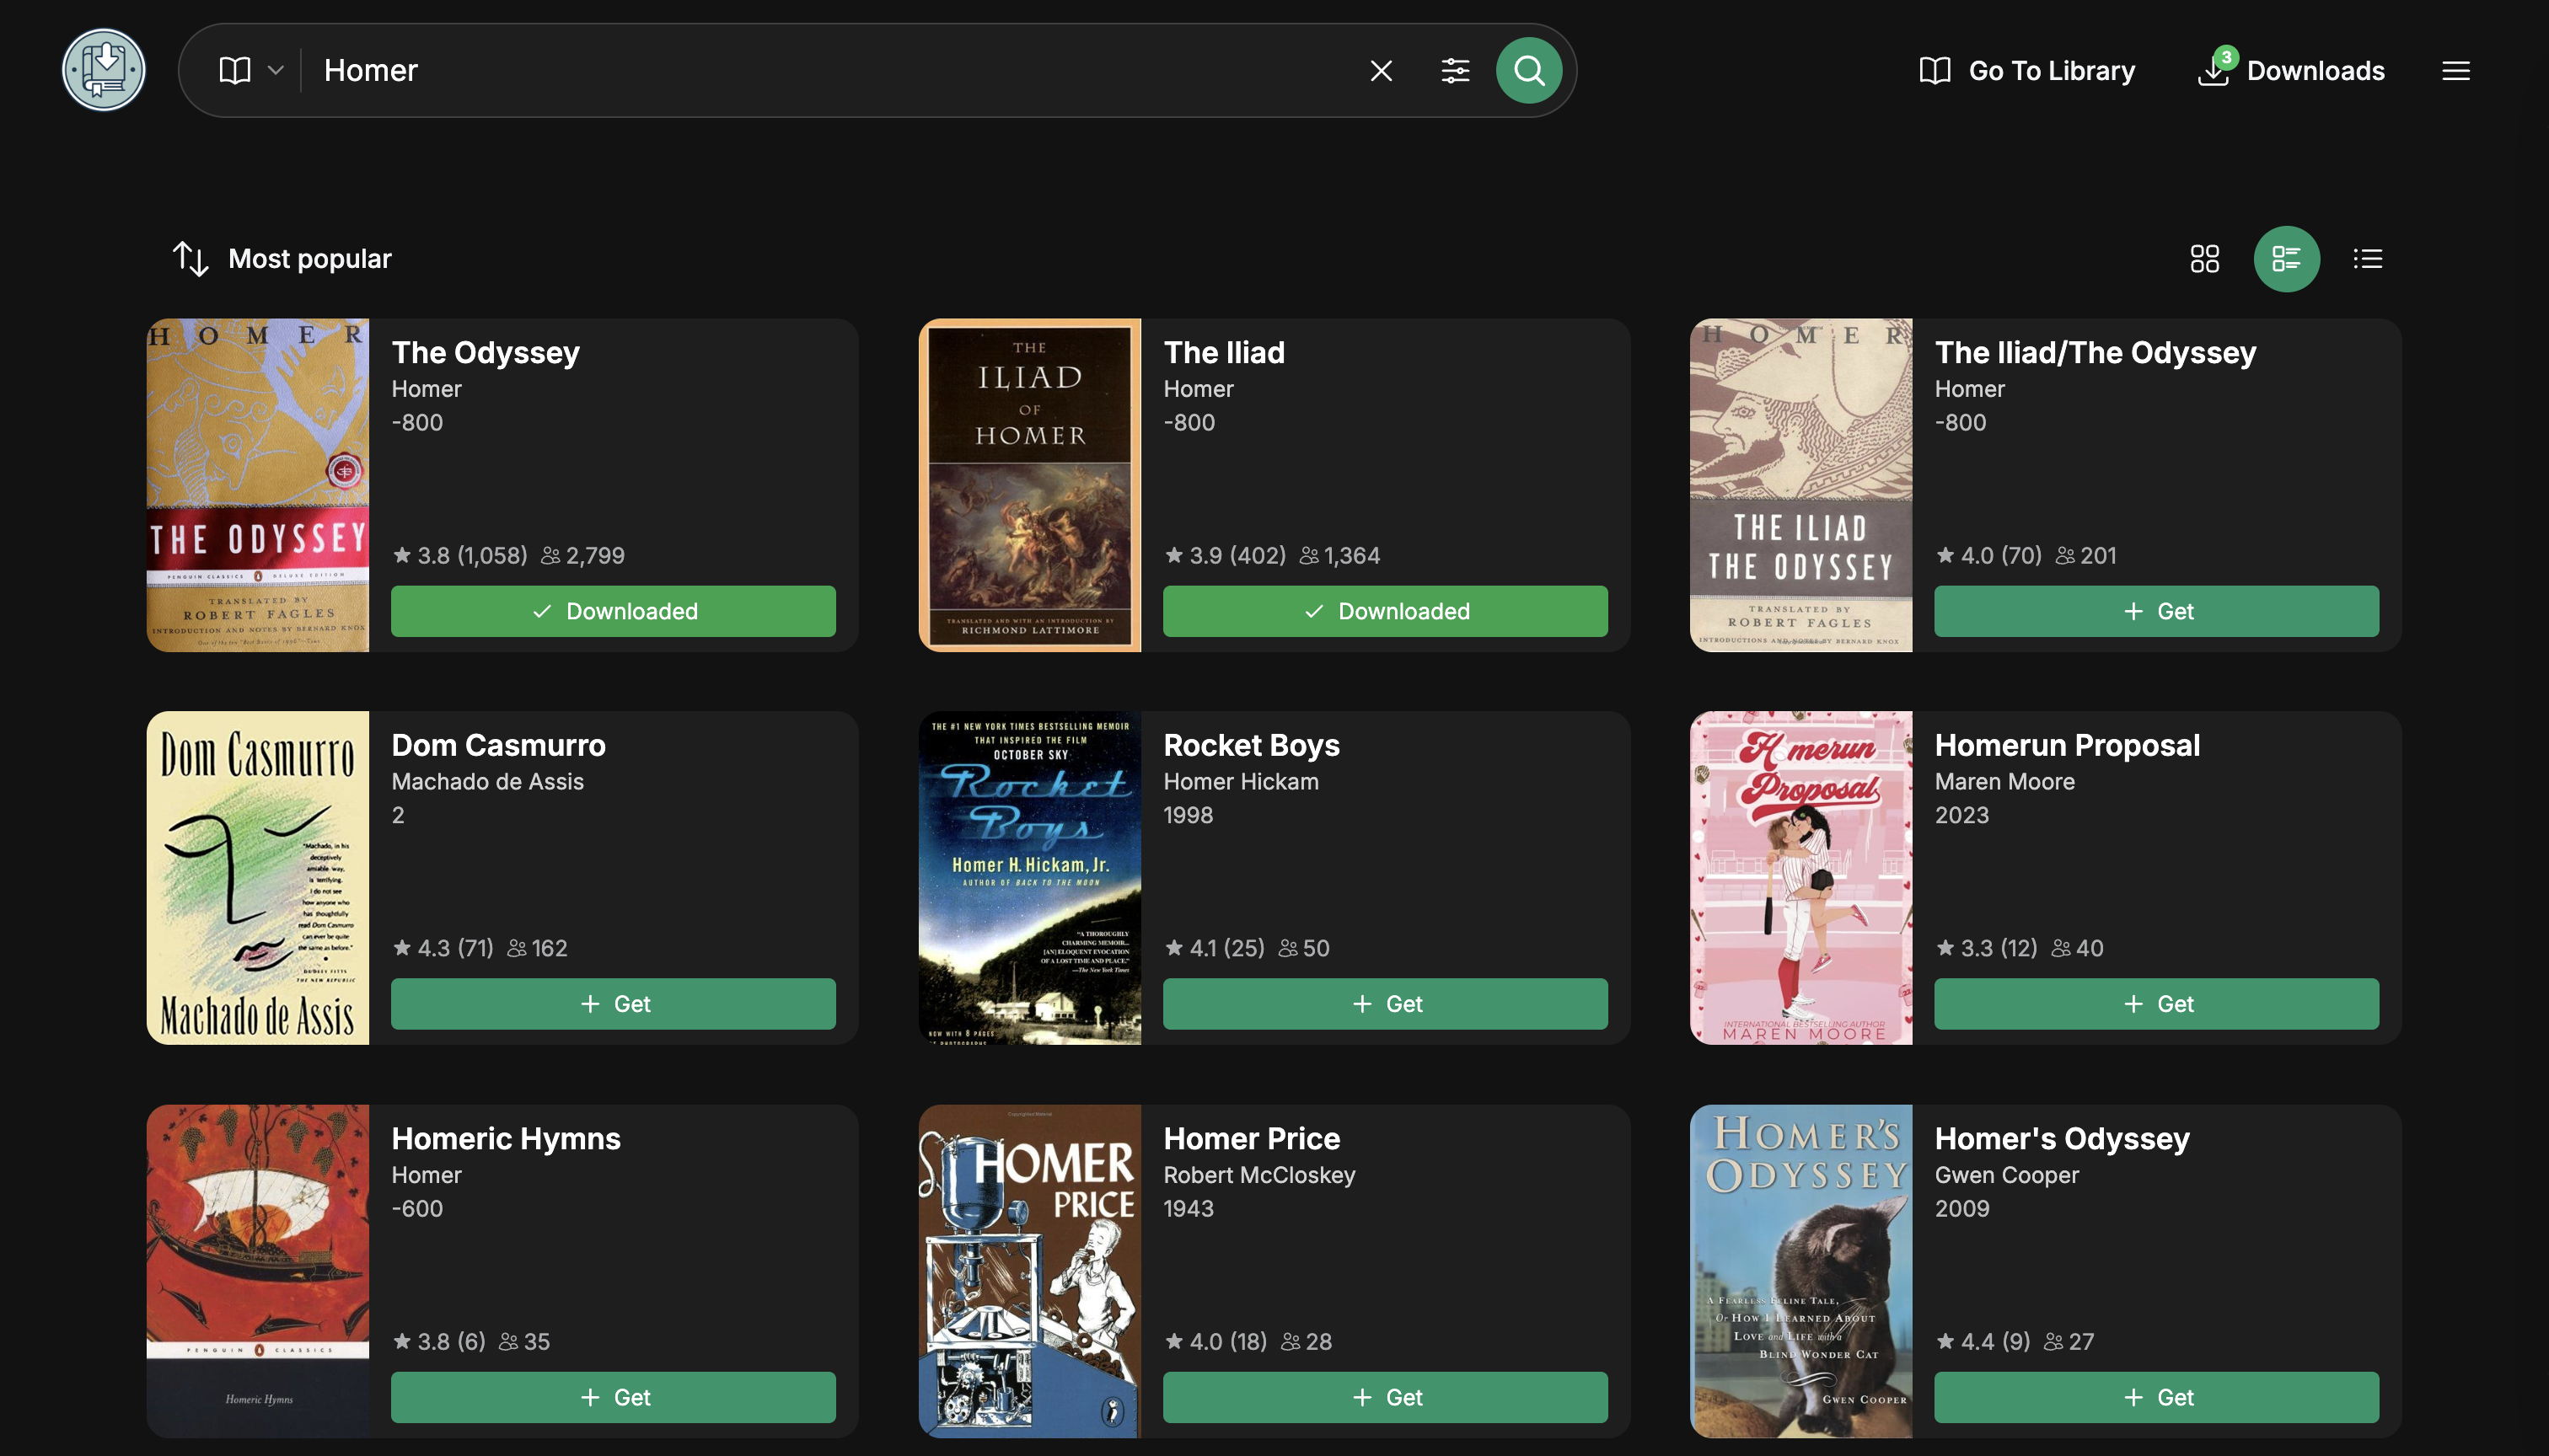The height and width of the screenshot is (1456, 2549).
Task: Switch to compact list view icon
Action: (2368, 258)
